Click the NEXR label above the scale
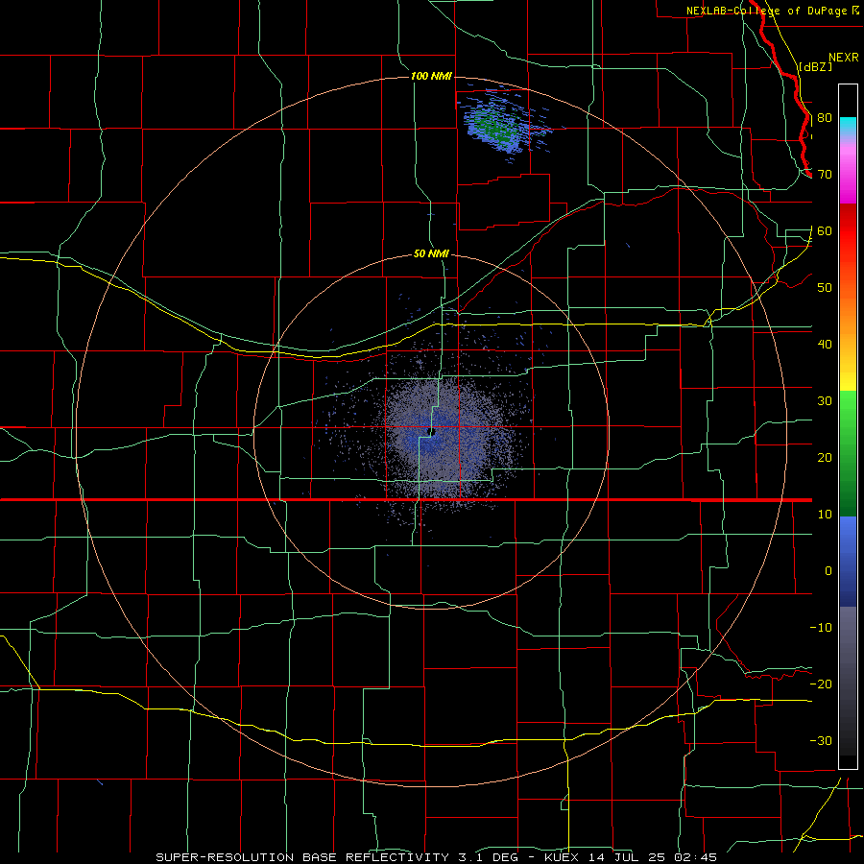 coord(843,58)
